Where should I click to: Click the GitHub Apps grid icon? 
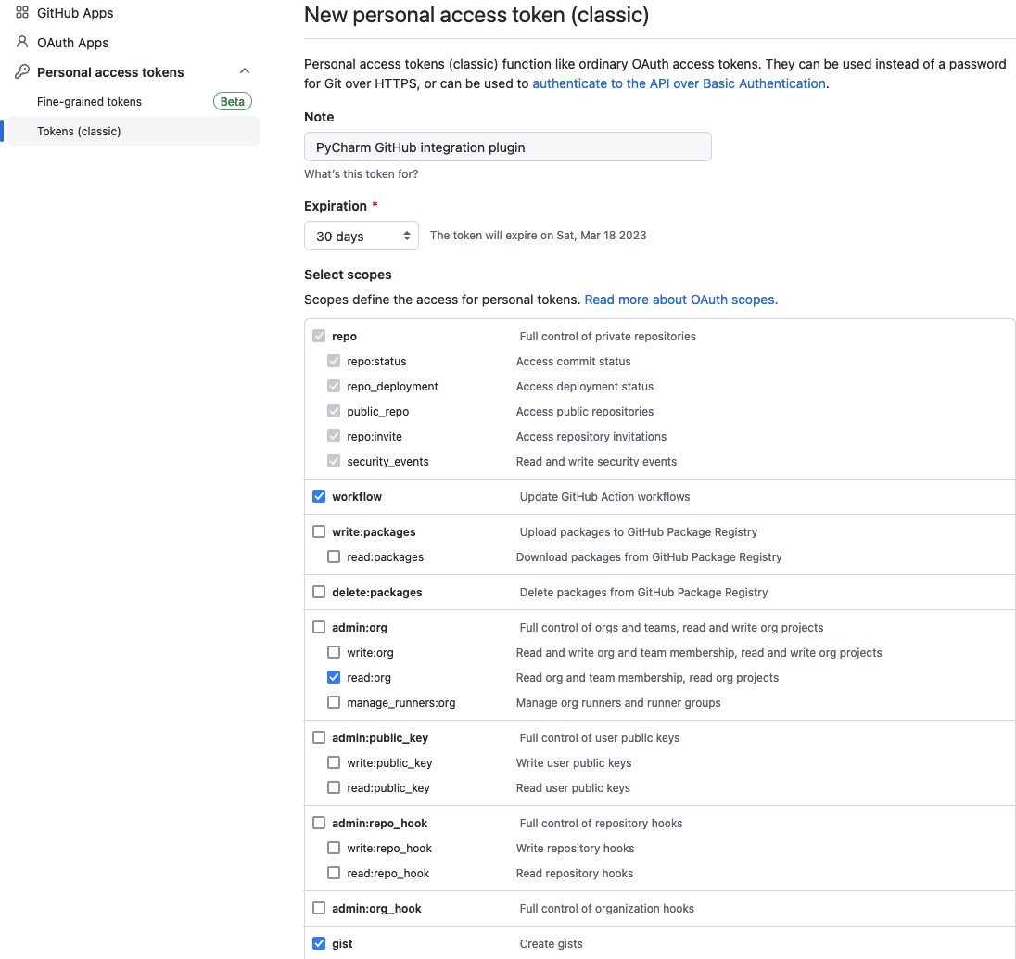pos(20,12)
